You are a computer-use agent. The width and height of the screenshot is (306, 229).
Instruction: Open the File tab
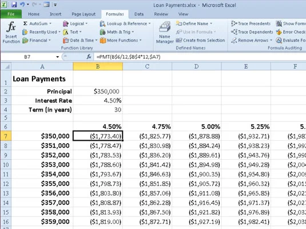click(x=11, y=14)
